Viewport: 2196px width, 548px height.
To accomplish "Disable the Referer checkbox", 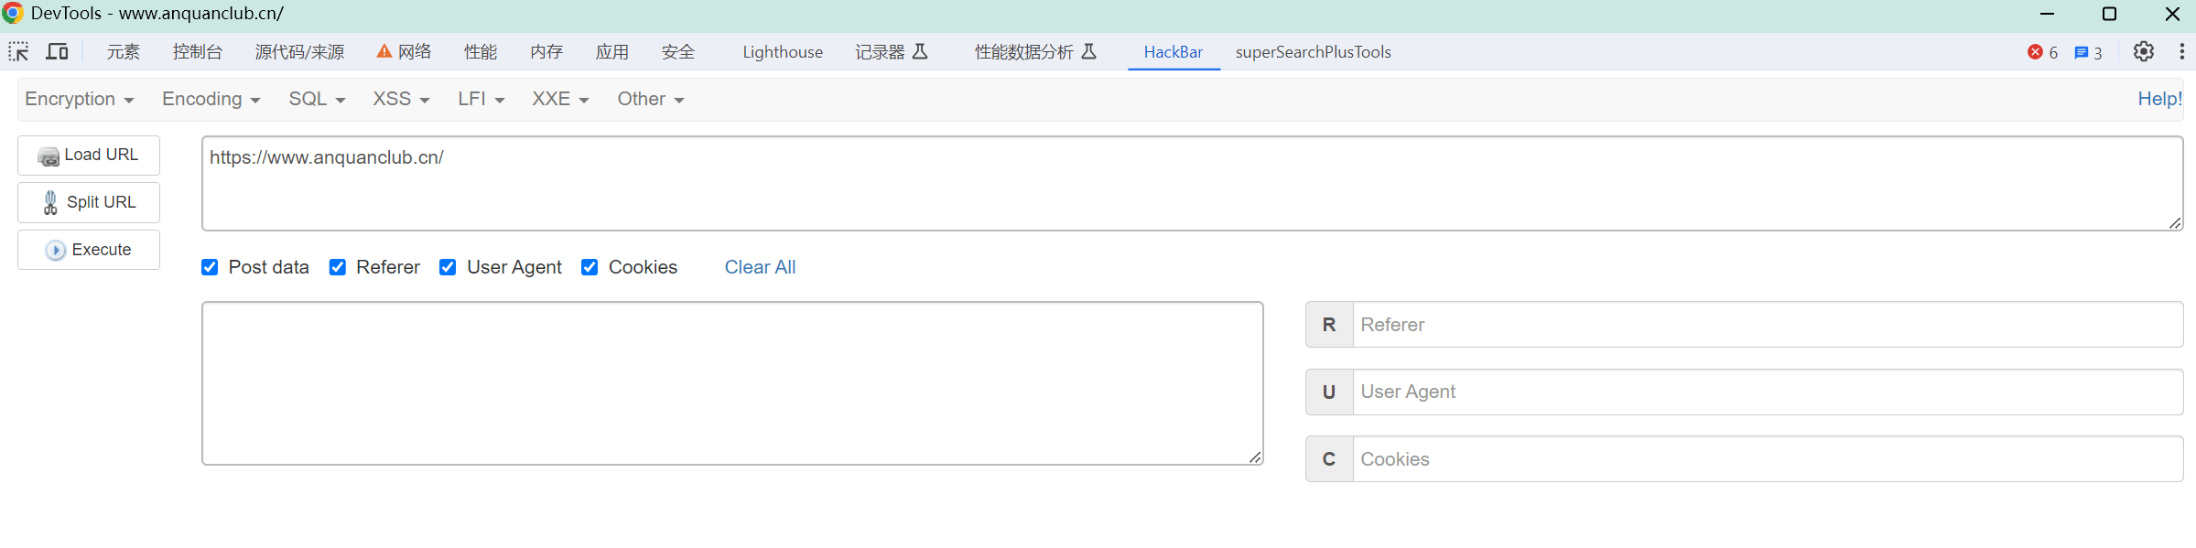I will click(x=338, y=267).
